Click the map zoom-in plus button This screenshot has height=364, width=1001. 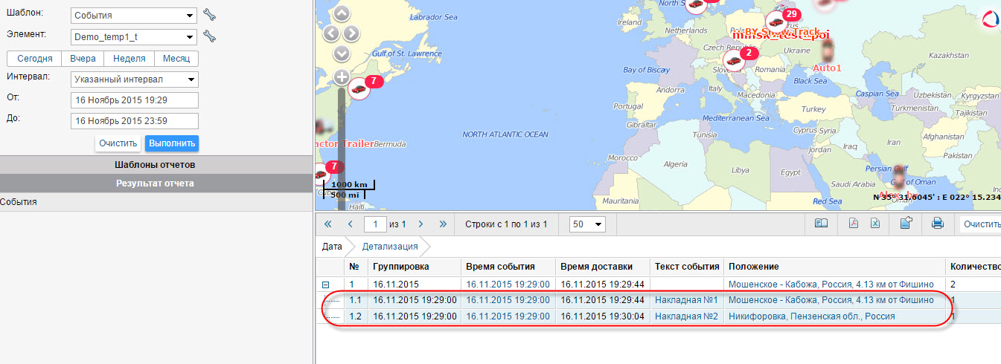pos(341,77)
